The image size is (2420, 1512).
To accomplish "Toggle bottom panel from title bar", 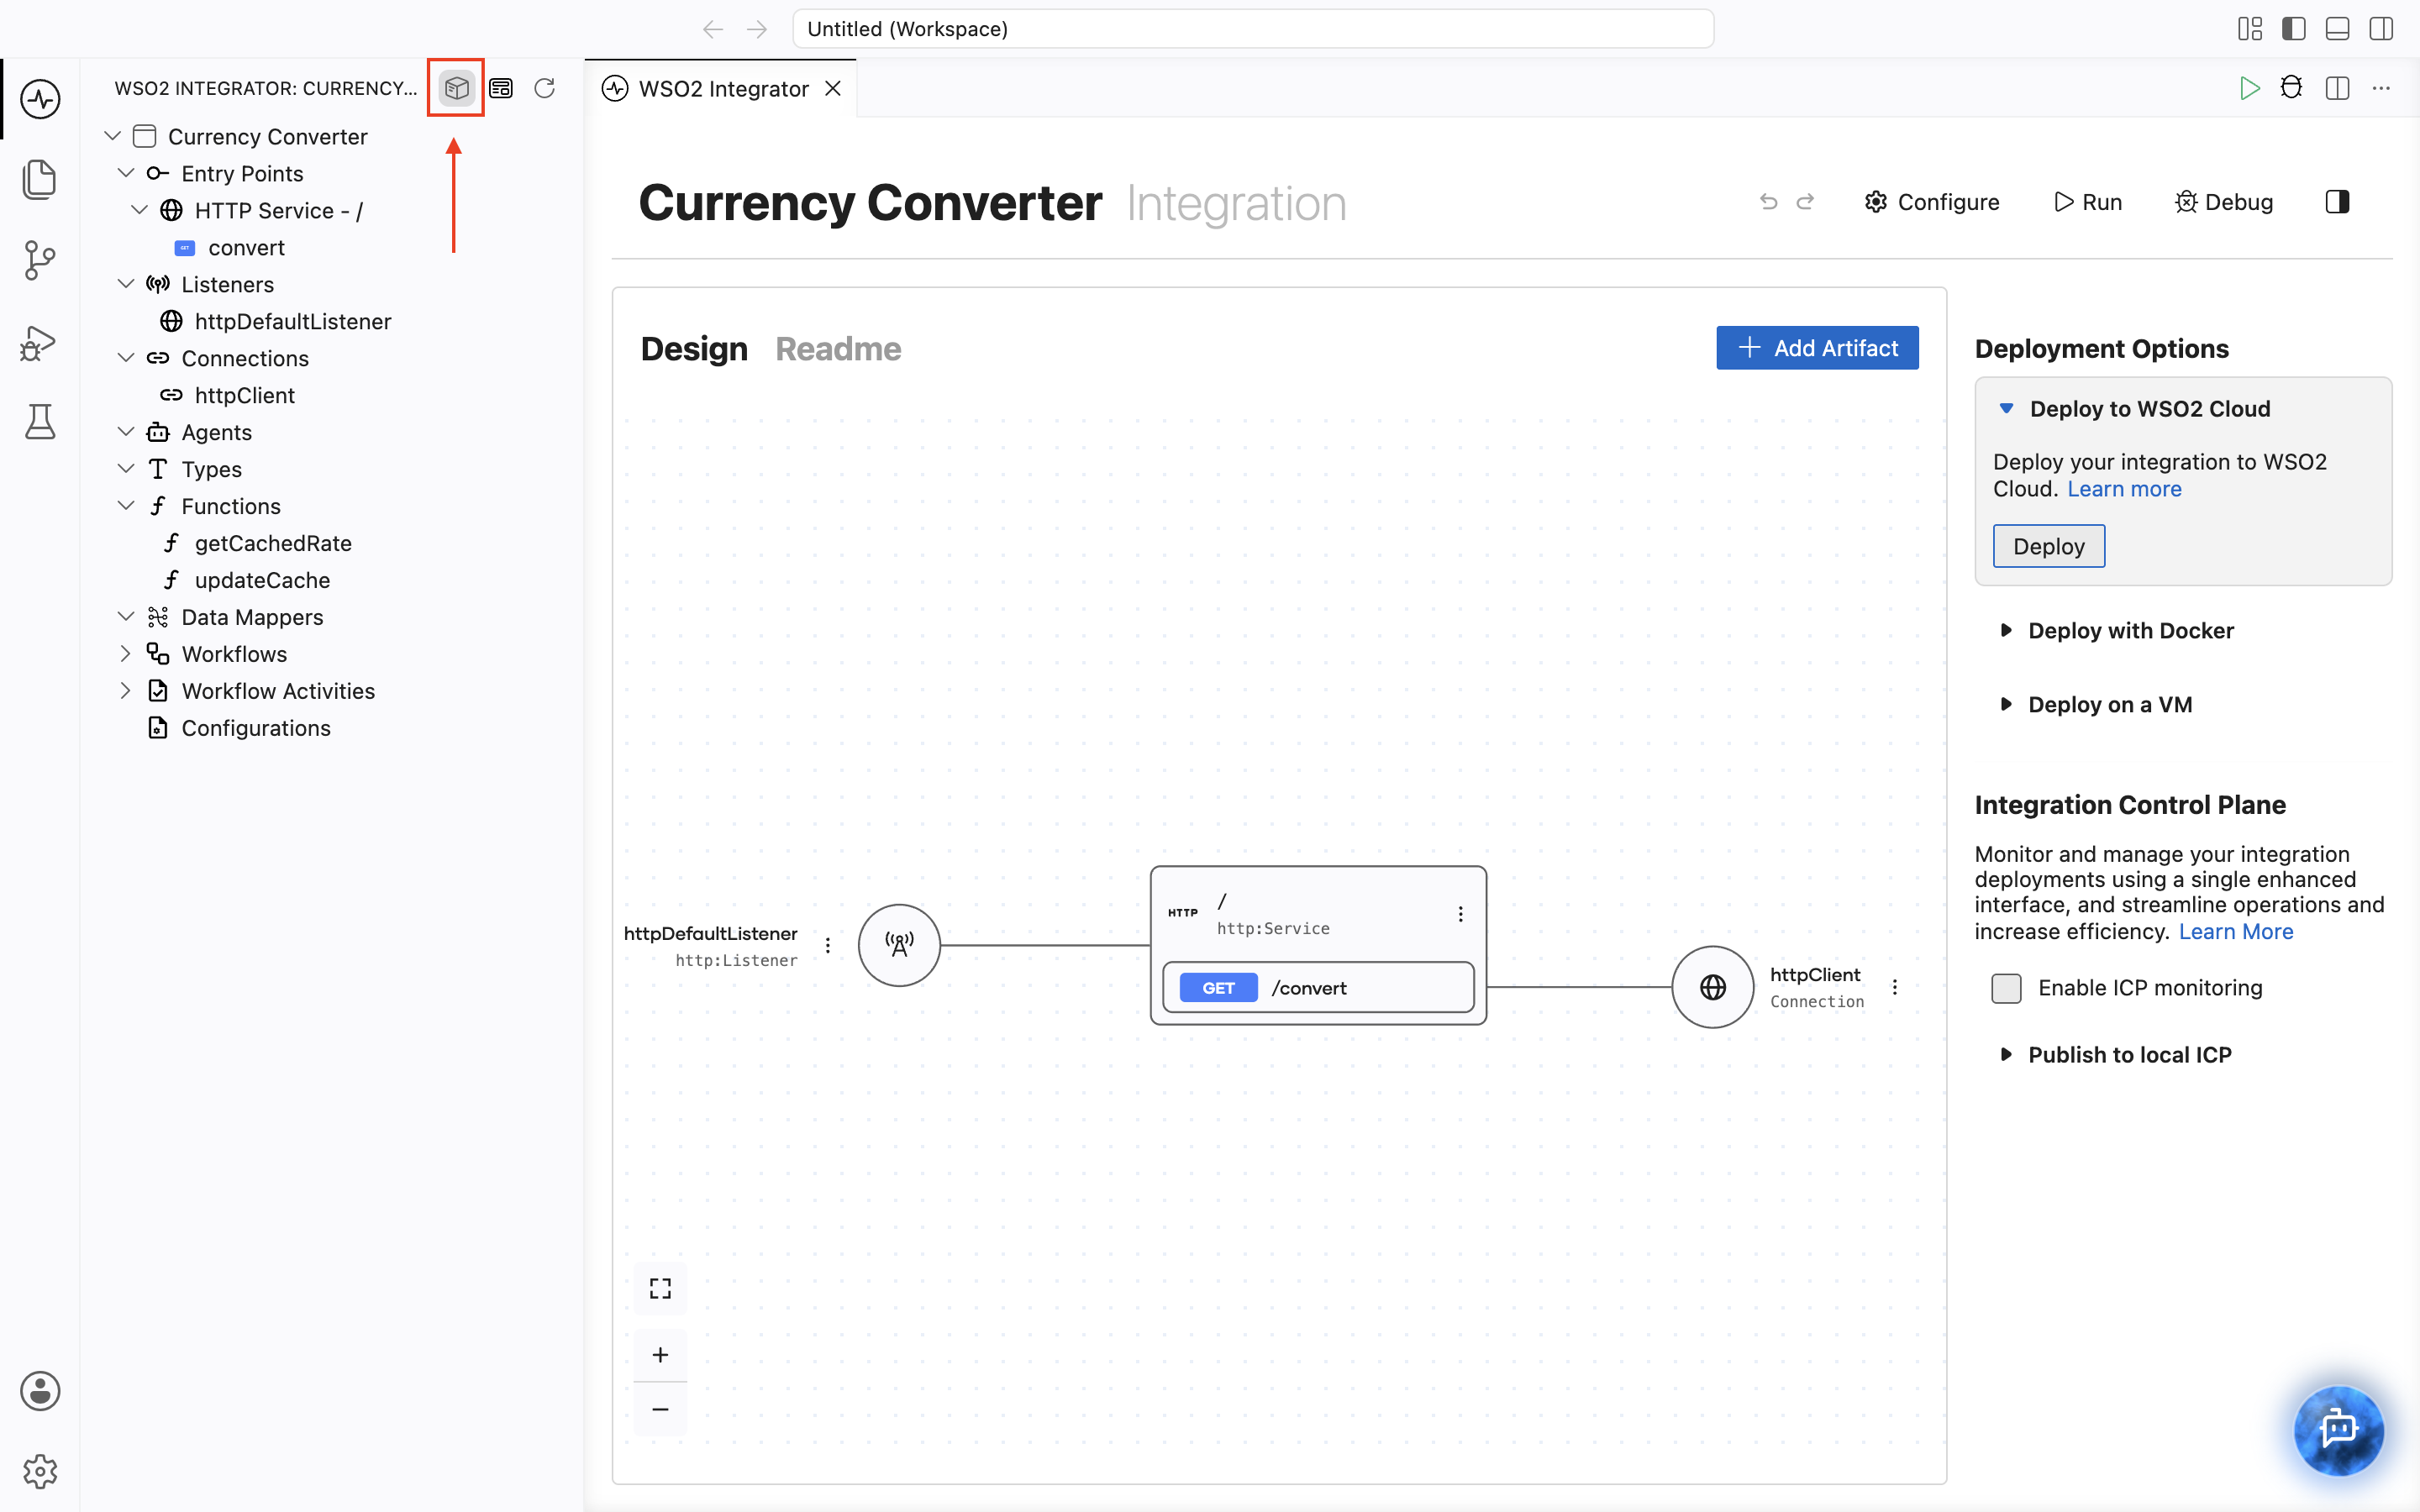I will (x=2338, y=29).
